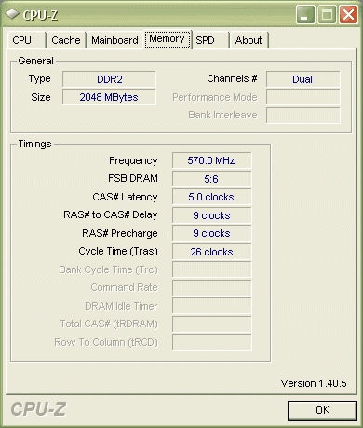
Task: Click the 2048 MBytes size field
Action: pos(109,97)
